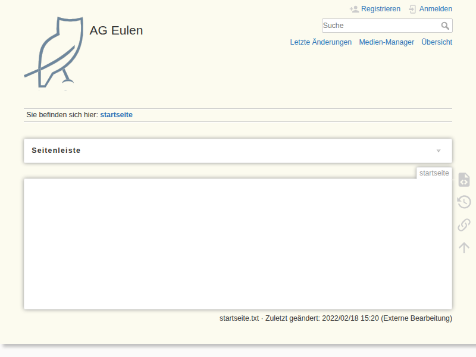Click the owl logo image
The height and width of the screenshot is (357, 476).
54,52
